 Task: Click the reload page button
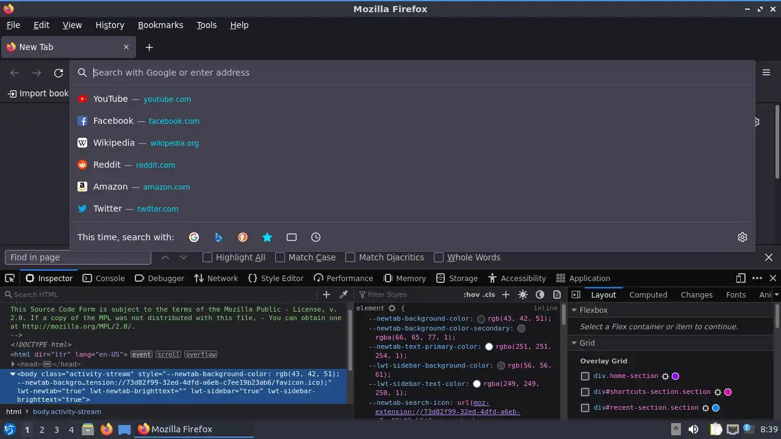coord(59,73)
